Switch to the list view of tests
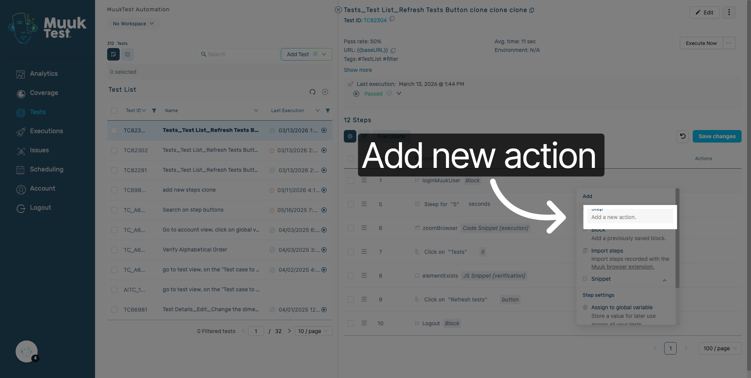This screenshot has height=378, width=751. click(x=128, y=54)
